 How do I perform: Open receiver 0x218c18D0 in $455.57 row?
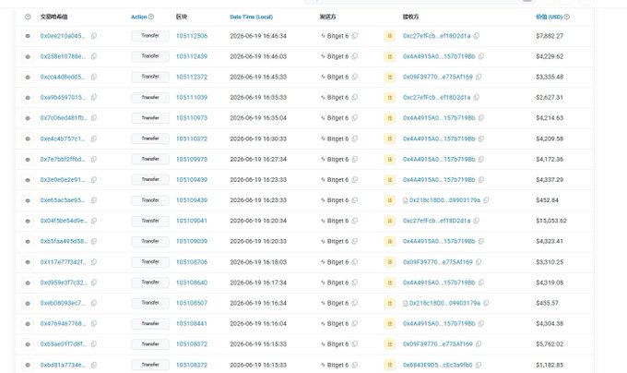coord(444,303)
